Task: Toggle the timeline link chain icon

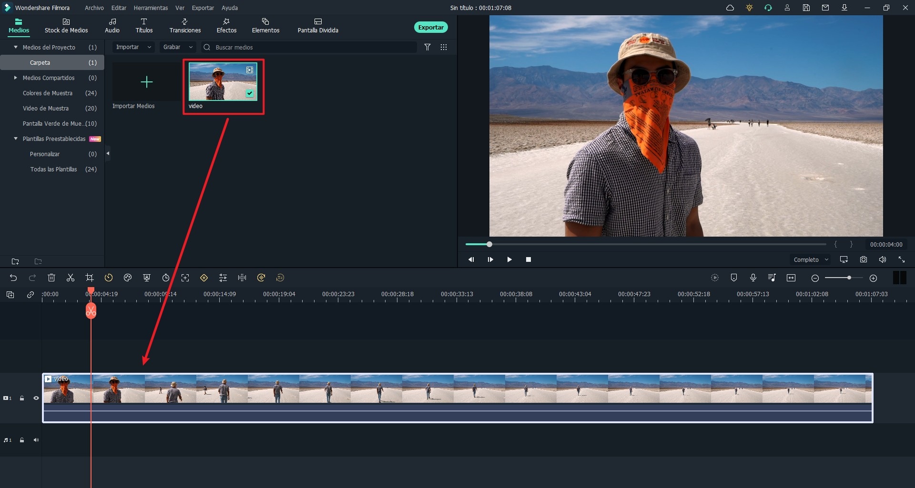Action: point(30,295)
